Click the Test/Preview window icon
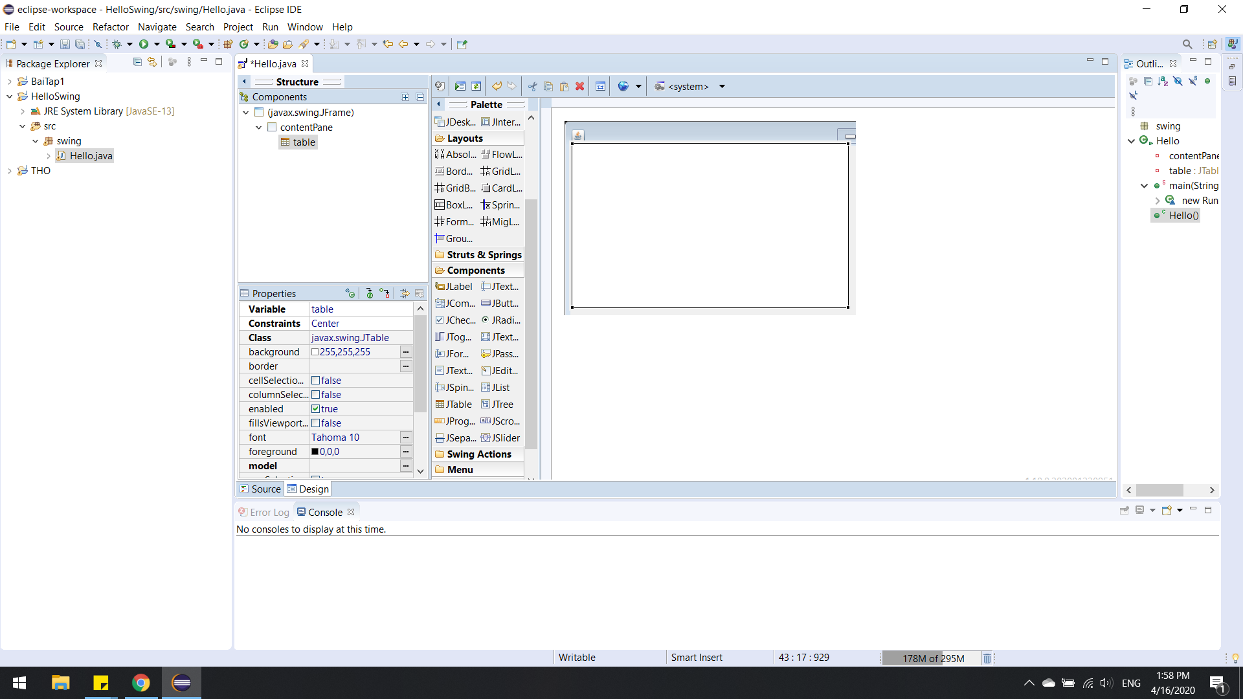Screen dimensions: 1243x699 460,86
